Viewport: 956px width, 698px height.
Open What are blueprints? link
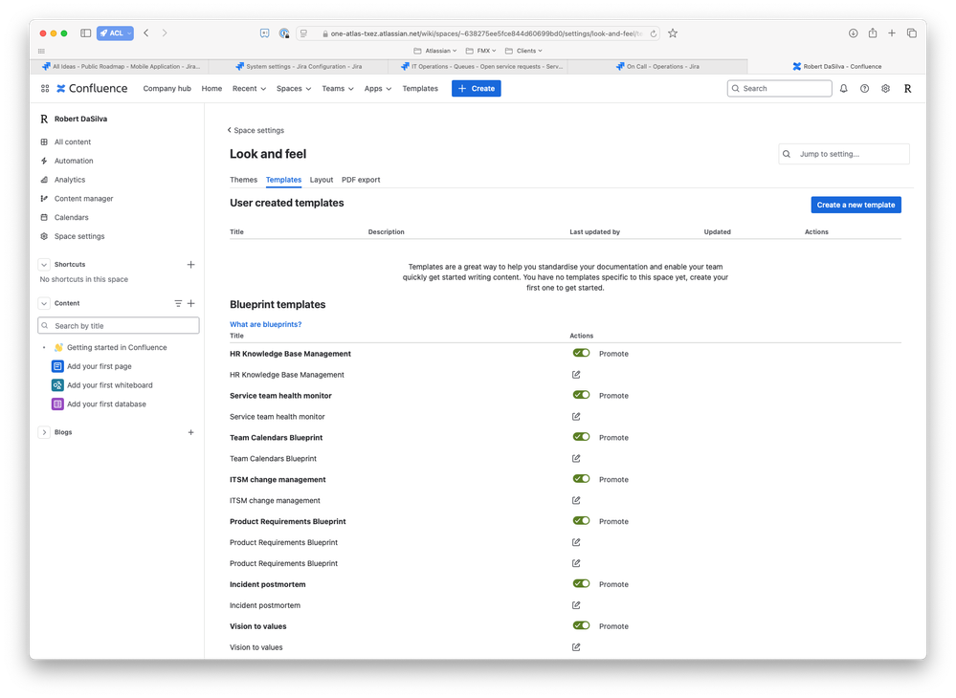[x=266, y=324]
